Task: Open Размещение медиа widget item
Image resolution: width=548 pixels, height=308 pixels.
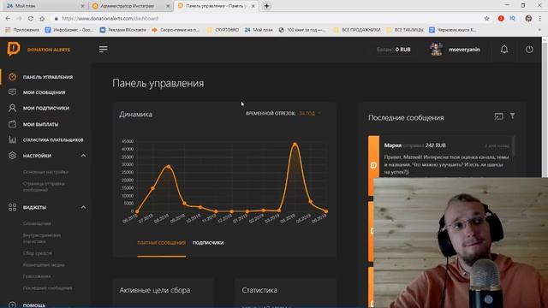Action: [44, 264]
